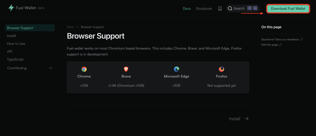This screenshot has width=316, height=136.
Task: Click the Fuel Wallet title text
Action: coord(26,8)
